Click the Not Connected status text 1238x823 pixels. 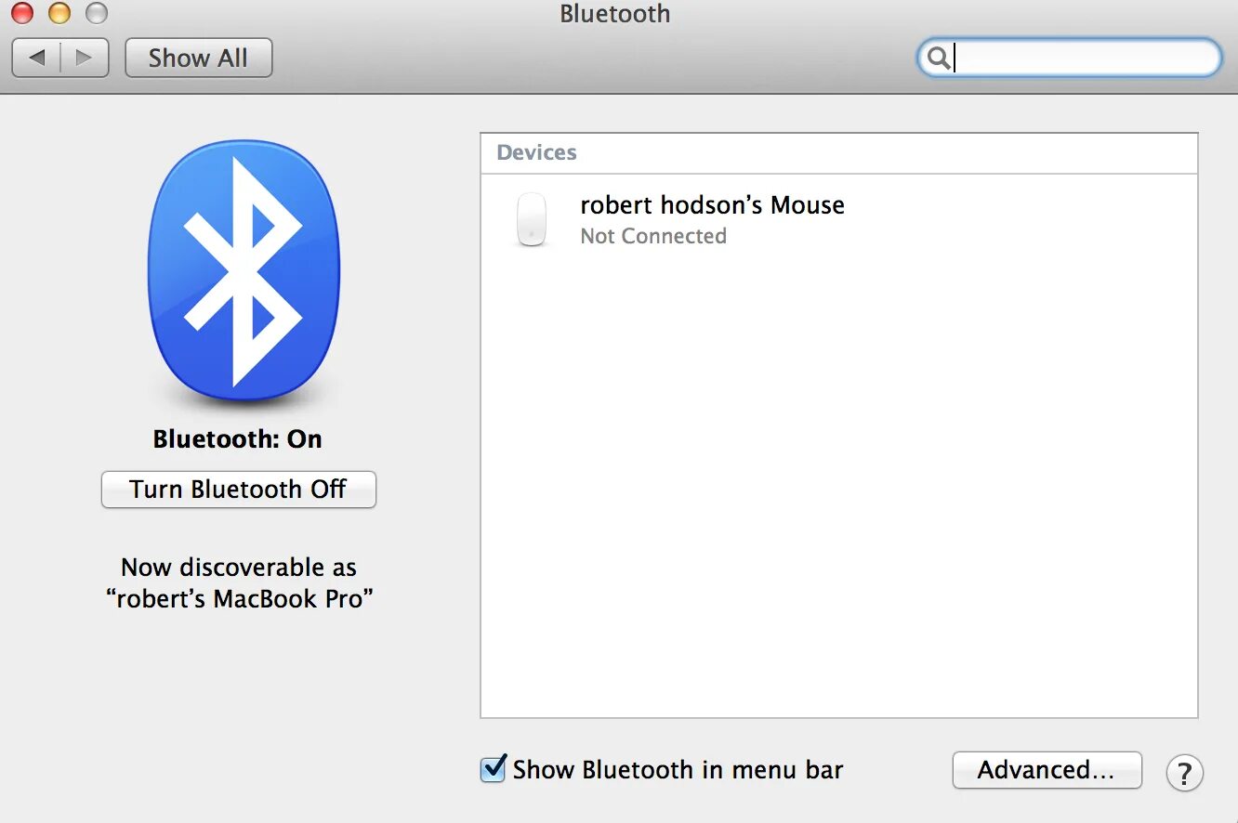pos(653,236)
